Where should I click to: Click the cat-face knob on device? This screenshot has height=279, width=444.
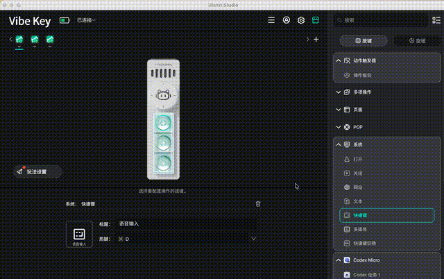[x=163, y=95]
